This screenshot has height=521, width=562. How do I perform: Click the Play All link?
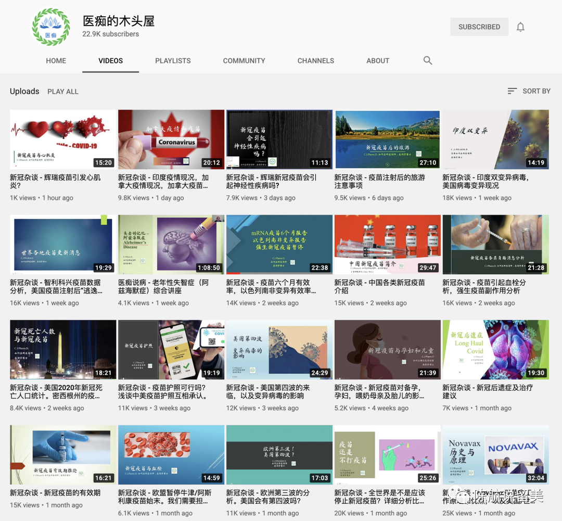click(x=63, y=92)
